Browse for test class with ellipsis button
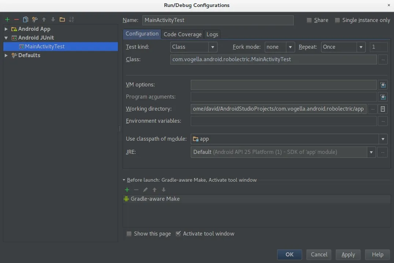Viewport: 394px width, 263px height. tap(383, 60)
